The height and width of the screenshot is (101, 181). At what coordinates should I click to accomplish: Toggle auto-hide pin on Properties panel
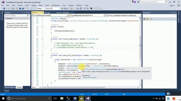173,13
